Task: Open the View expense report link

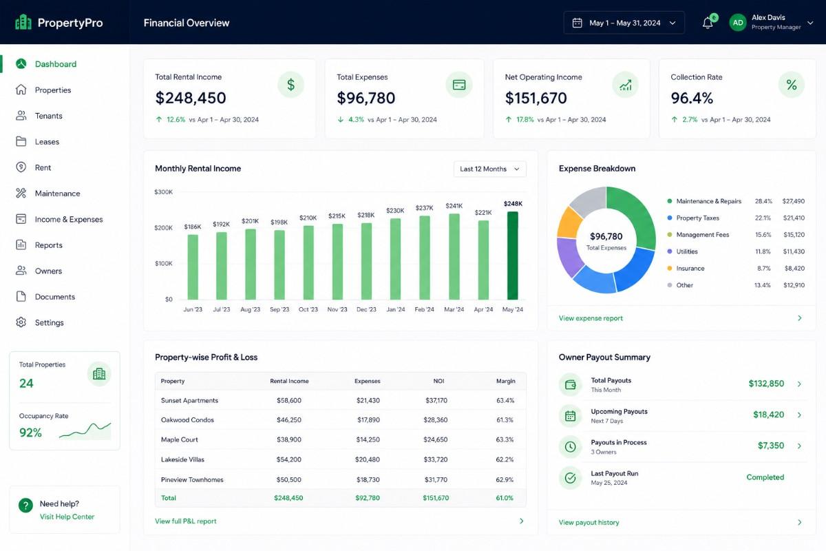Action: point(591,318)
